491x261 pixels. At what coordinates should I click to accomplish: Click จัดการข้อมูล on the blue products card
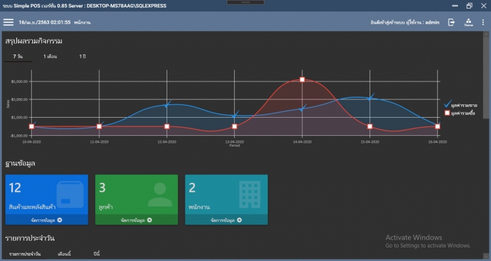(x=47, y=220)
